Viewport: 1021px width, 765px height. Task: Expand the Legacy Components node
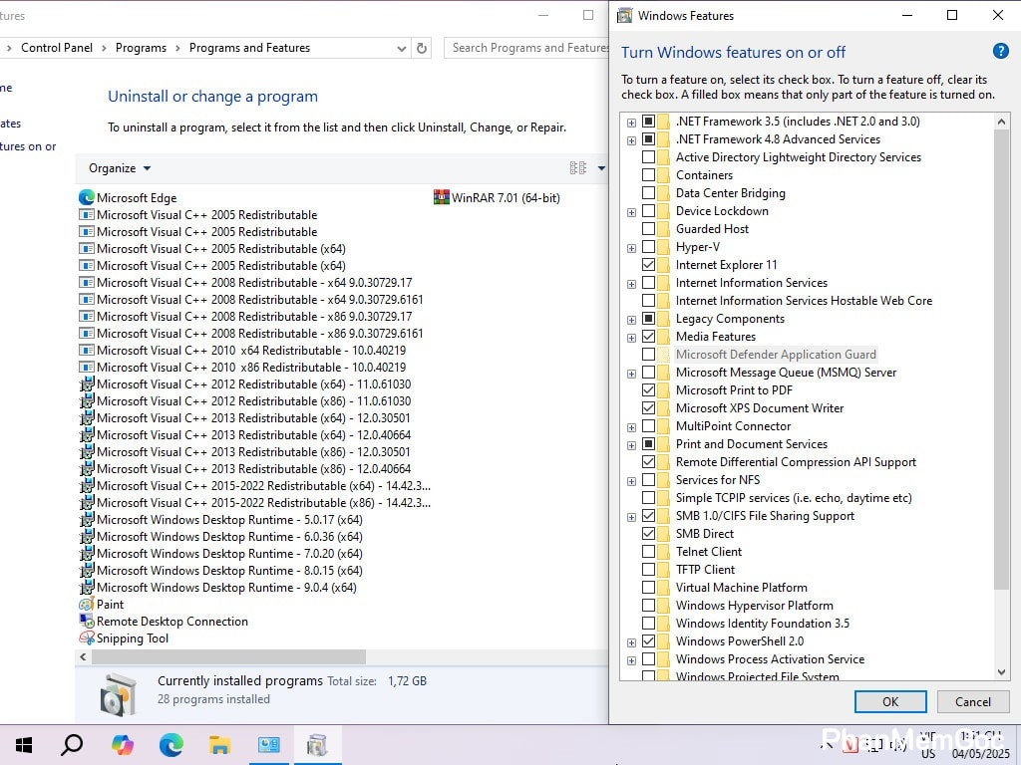click(x=631, y=319)
